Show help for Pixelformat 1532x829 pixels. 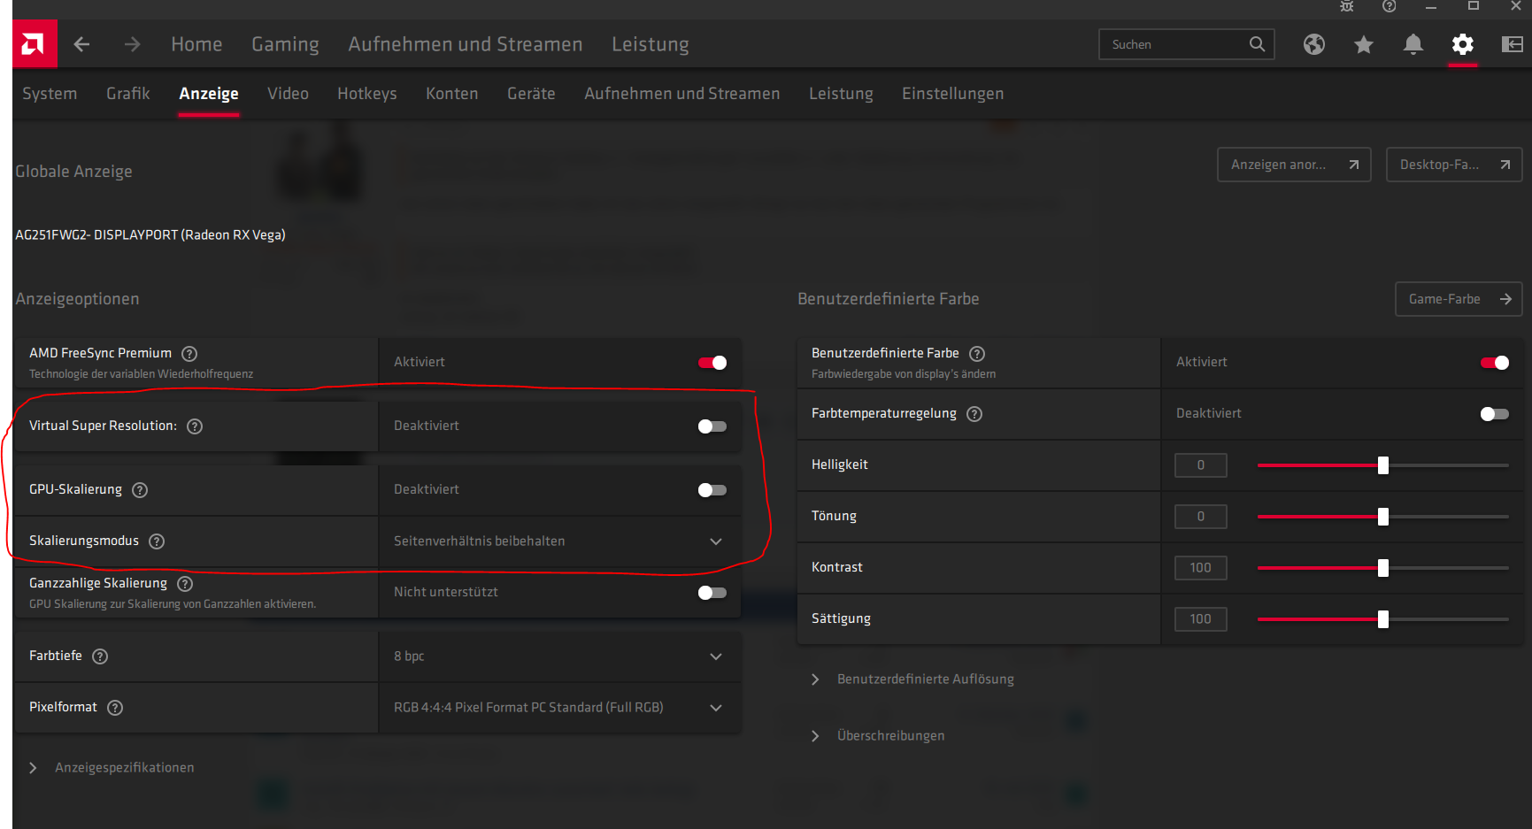pyautogui.click(x=115, y=708)
